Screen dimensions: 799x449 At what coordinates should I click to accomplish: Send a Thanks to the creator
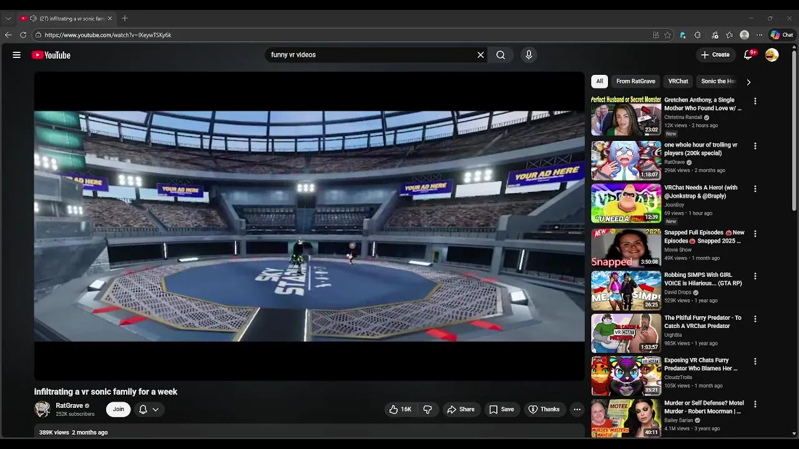tap(544, 409)
